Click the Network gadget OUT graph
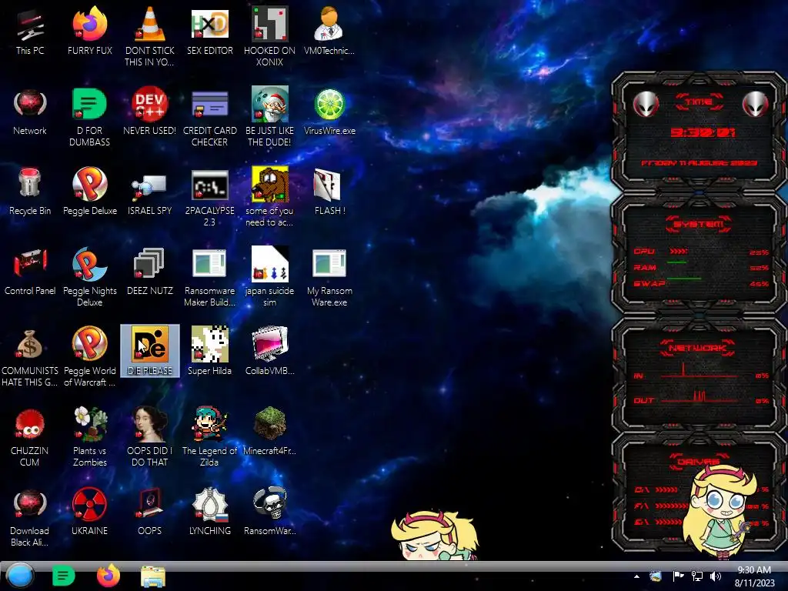This screenshot has height=591, width=788. click(699, 396)
